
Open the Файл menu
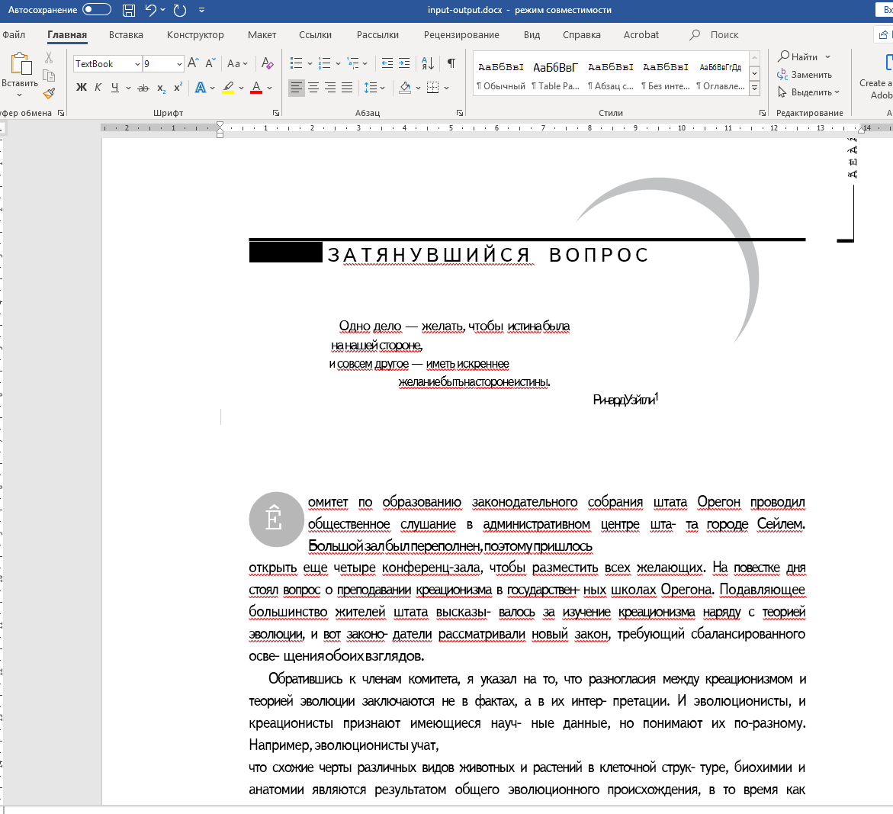pos(14,35)
